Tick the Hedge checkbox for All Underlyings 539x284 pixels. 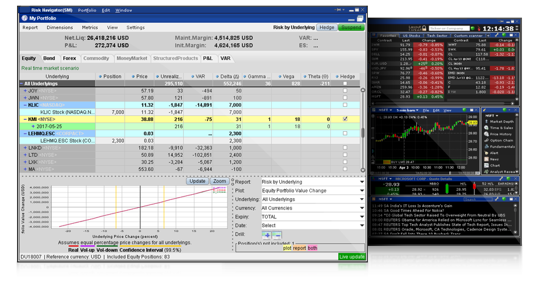[x=345, y=83]
